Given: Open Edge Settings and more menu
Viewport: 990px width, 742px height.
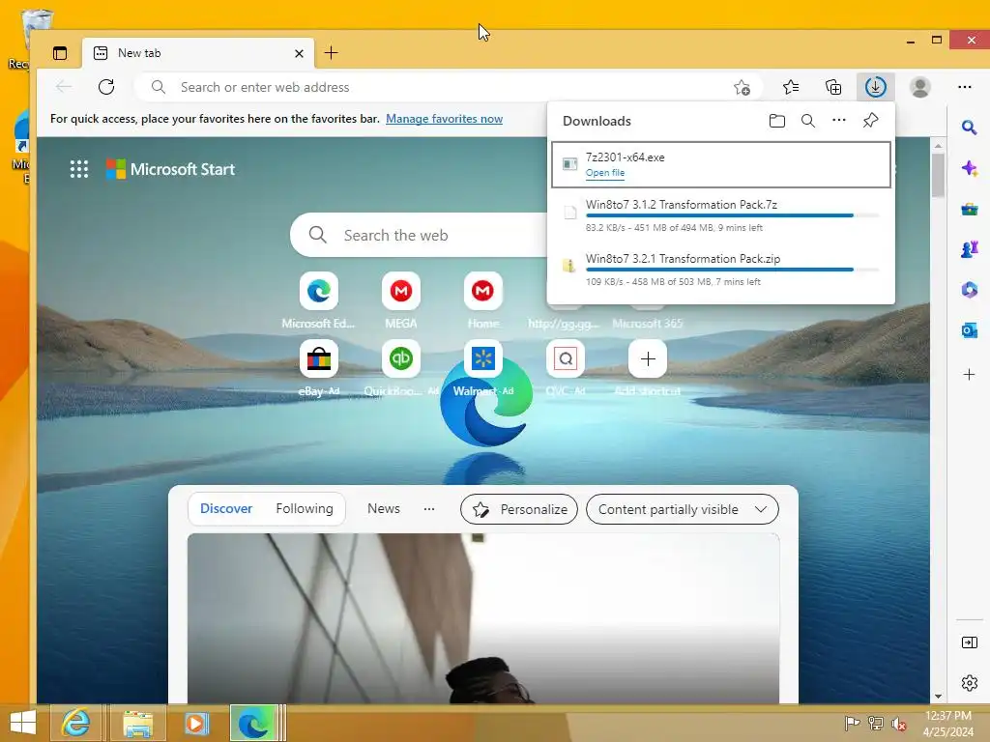Looking at the screenshot, I should [964, 87].
